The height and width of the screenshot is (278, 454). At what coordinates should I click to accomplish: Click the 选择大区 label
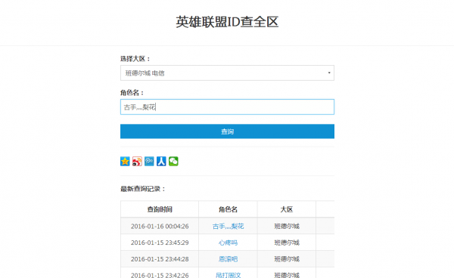click(135, 59)
